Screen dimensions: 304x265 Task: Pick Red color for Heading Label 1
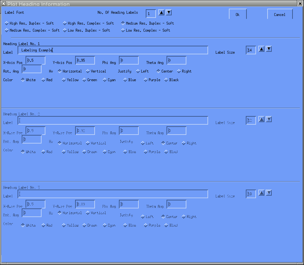pos(47,80)
